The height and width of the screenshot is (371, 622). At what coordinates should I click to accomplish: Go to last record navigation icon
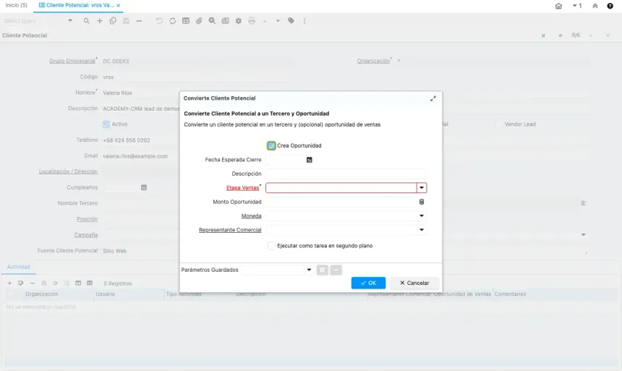click(x=608, y=35)
